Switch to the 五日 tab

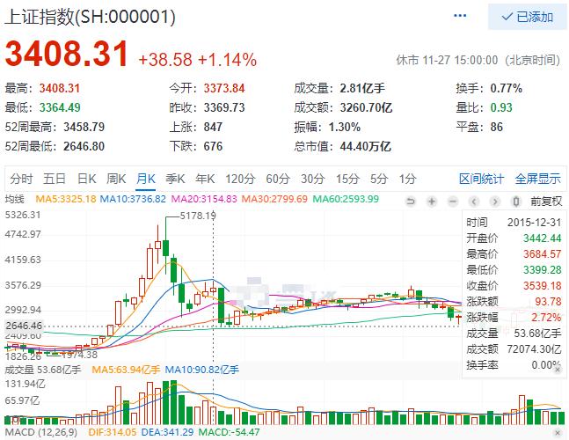pyautogui.click(x=55, y=179)
